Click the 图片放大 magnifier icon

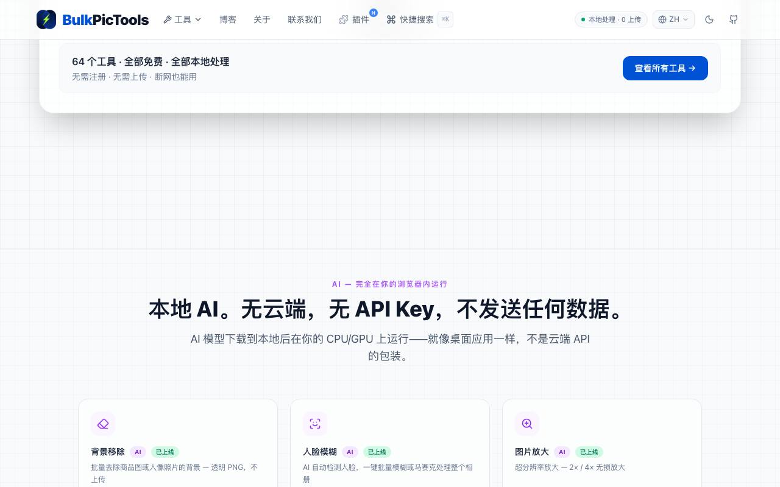pos(527,424)
